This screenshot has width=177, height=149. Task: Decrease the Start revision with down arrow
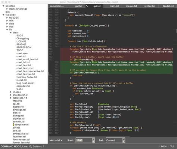pos(94,142)
